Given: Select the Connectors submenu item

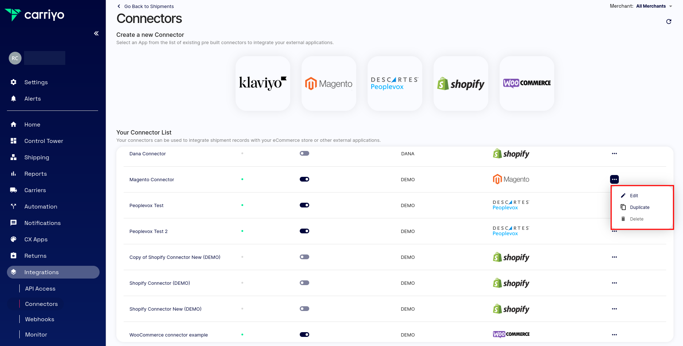Looking at the screenshot, I should click(41, 304).
